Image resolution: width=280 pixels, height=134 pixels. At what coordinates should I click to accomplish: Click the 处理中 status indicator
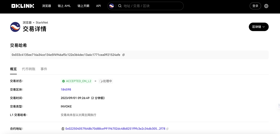click(106, 81)
